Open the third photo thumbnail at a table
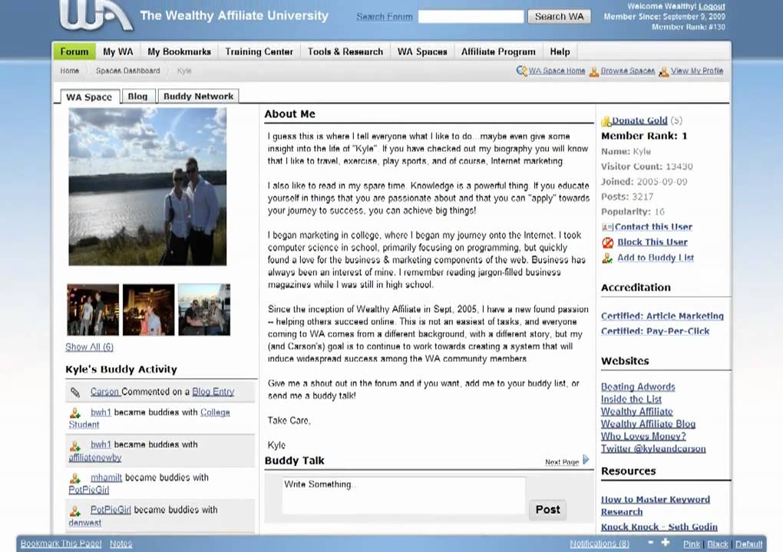This screenshot has width=783, height=552. coord(204,310)
